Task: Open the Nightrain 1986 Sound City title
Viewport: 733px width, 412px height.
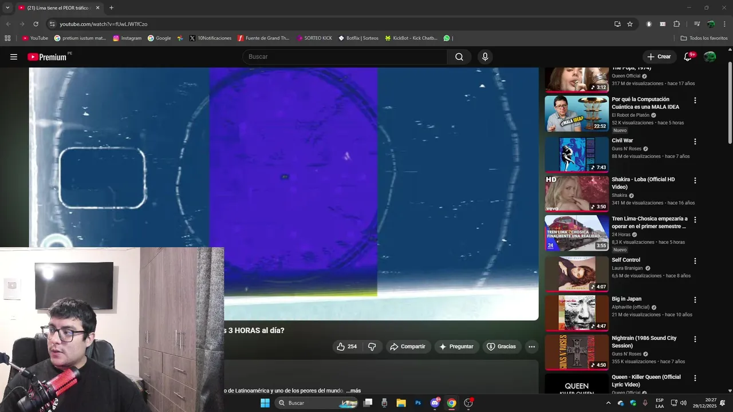Action: (644, 342)
